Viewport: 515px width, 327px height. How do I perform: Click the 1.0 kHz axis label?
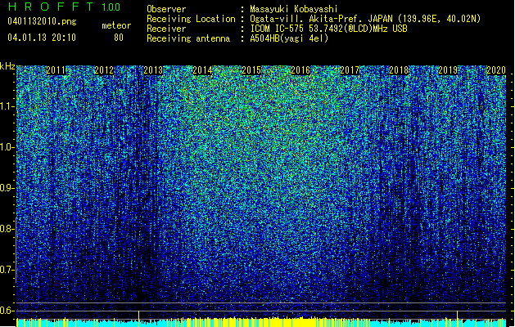pos(7,147)
